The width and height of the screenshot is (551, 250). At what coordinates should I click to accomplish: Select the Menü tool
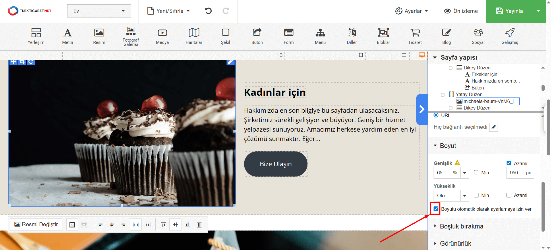(x=320, y=36)
